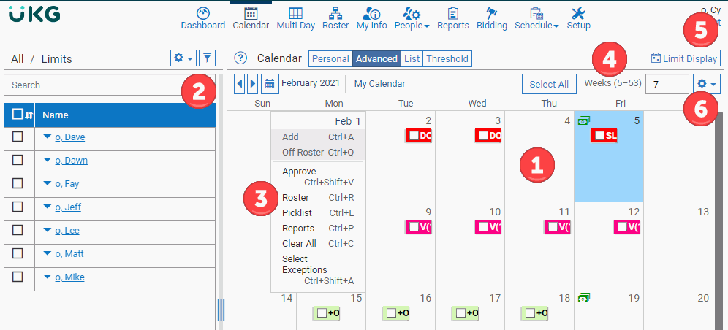Switch to the Threshold tab
Viewport: 728px width, 330px height.
(447, 59)
